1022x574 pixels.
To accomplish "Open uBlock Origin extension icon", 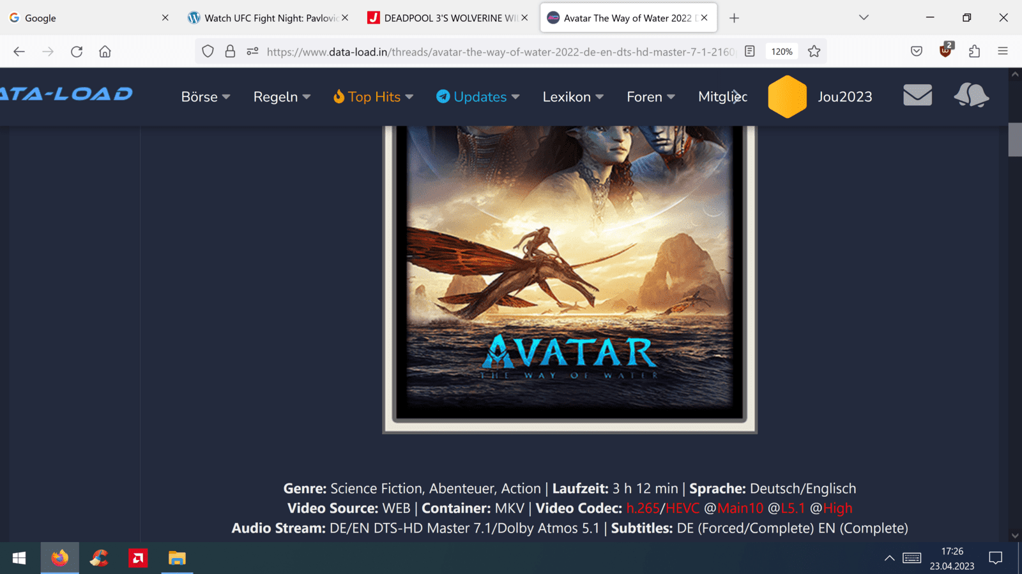I will tap(946, 50).
